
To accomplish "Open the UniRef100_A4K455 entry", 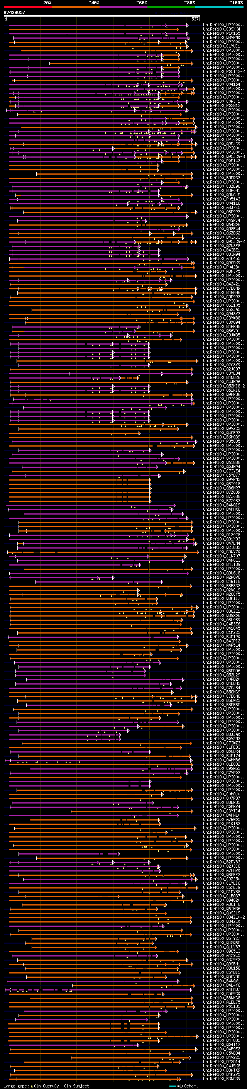I will pos(222,259).
